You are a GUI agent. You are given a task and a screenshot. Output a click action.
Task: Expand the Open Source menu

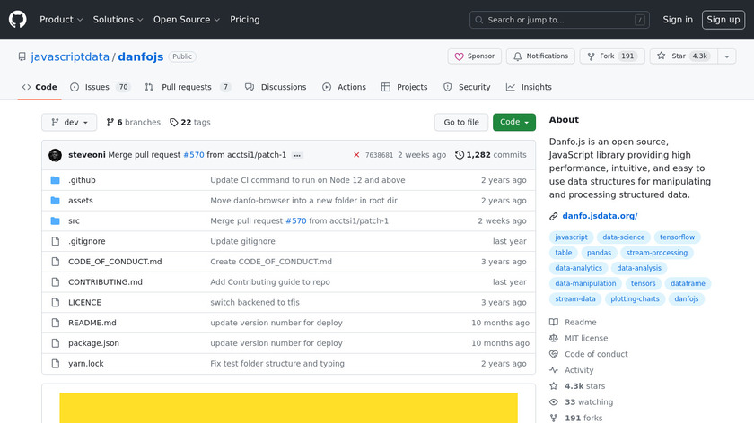coord(187,20)
